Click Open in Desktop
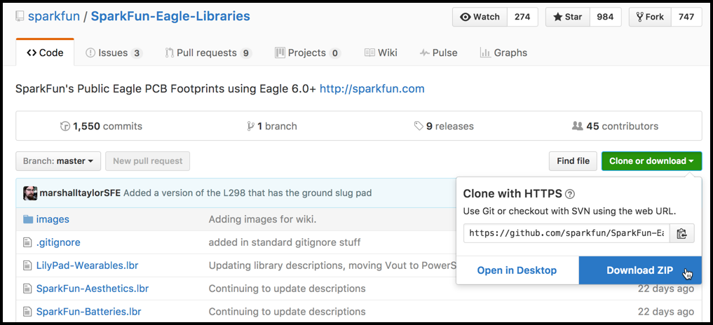Screen dimensions: 713x325 (x=517, y=270)
